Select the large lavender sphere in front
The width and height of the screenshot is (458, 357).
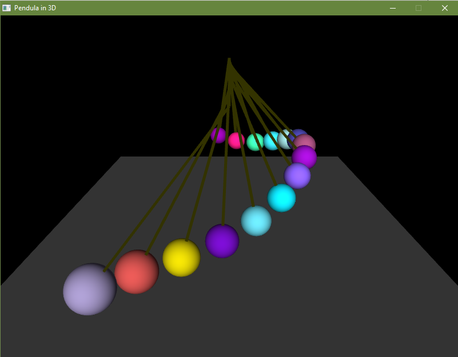(89, 290)
